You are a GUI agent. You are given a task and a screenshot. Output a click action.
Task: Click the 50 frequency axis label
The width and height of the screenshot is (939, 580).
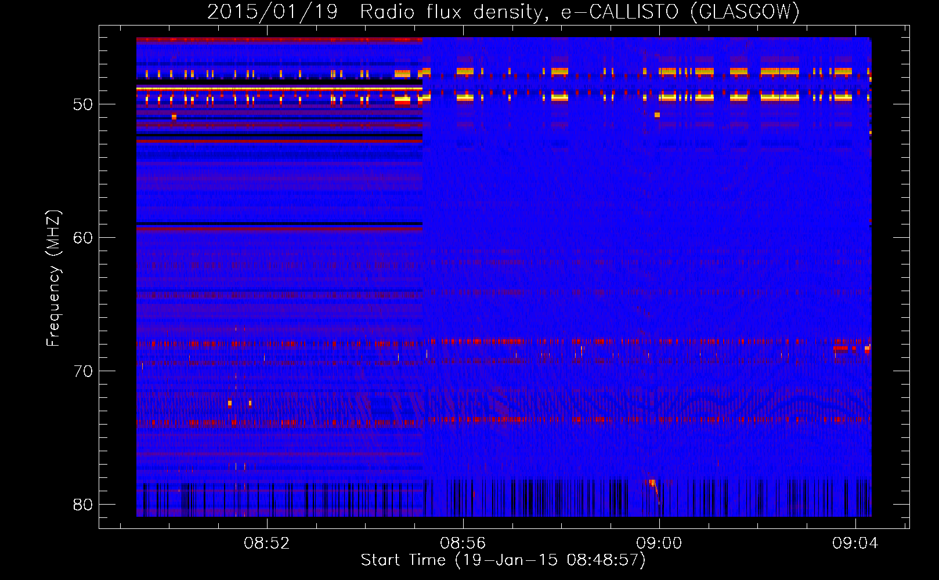click(x=83, y=104)
